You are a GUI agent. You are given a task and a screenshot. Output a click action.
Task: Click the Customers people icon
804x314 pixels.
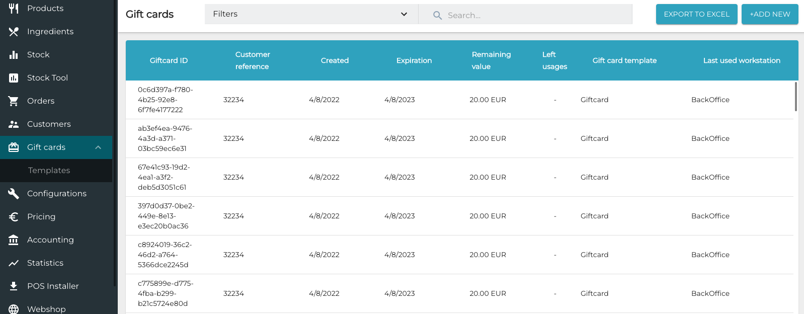coord(14,124)
